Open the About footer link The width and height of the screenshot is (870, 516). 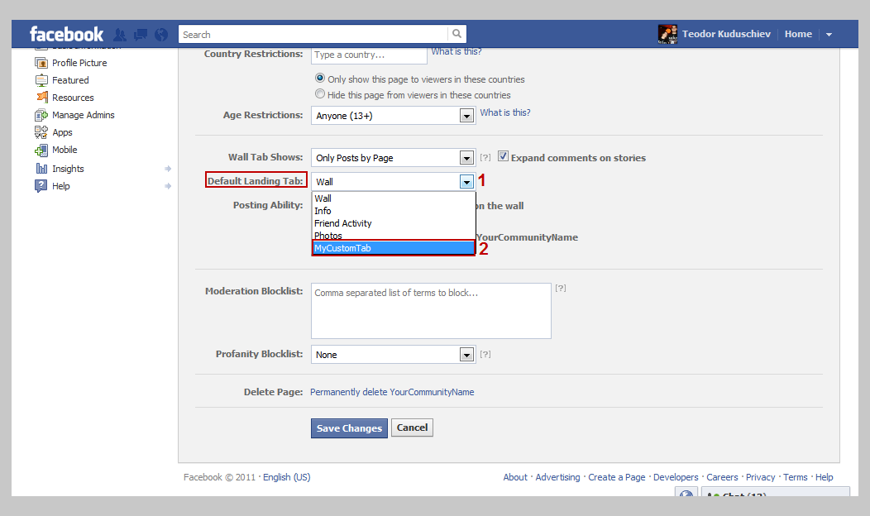tap(515, 477)
